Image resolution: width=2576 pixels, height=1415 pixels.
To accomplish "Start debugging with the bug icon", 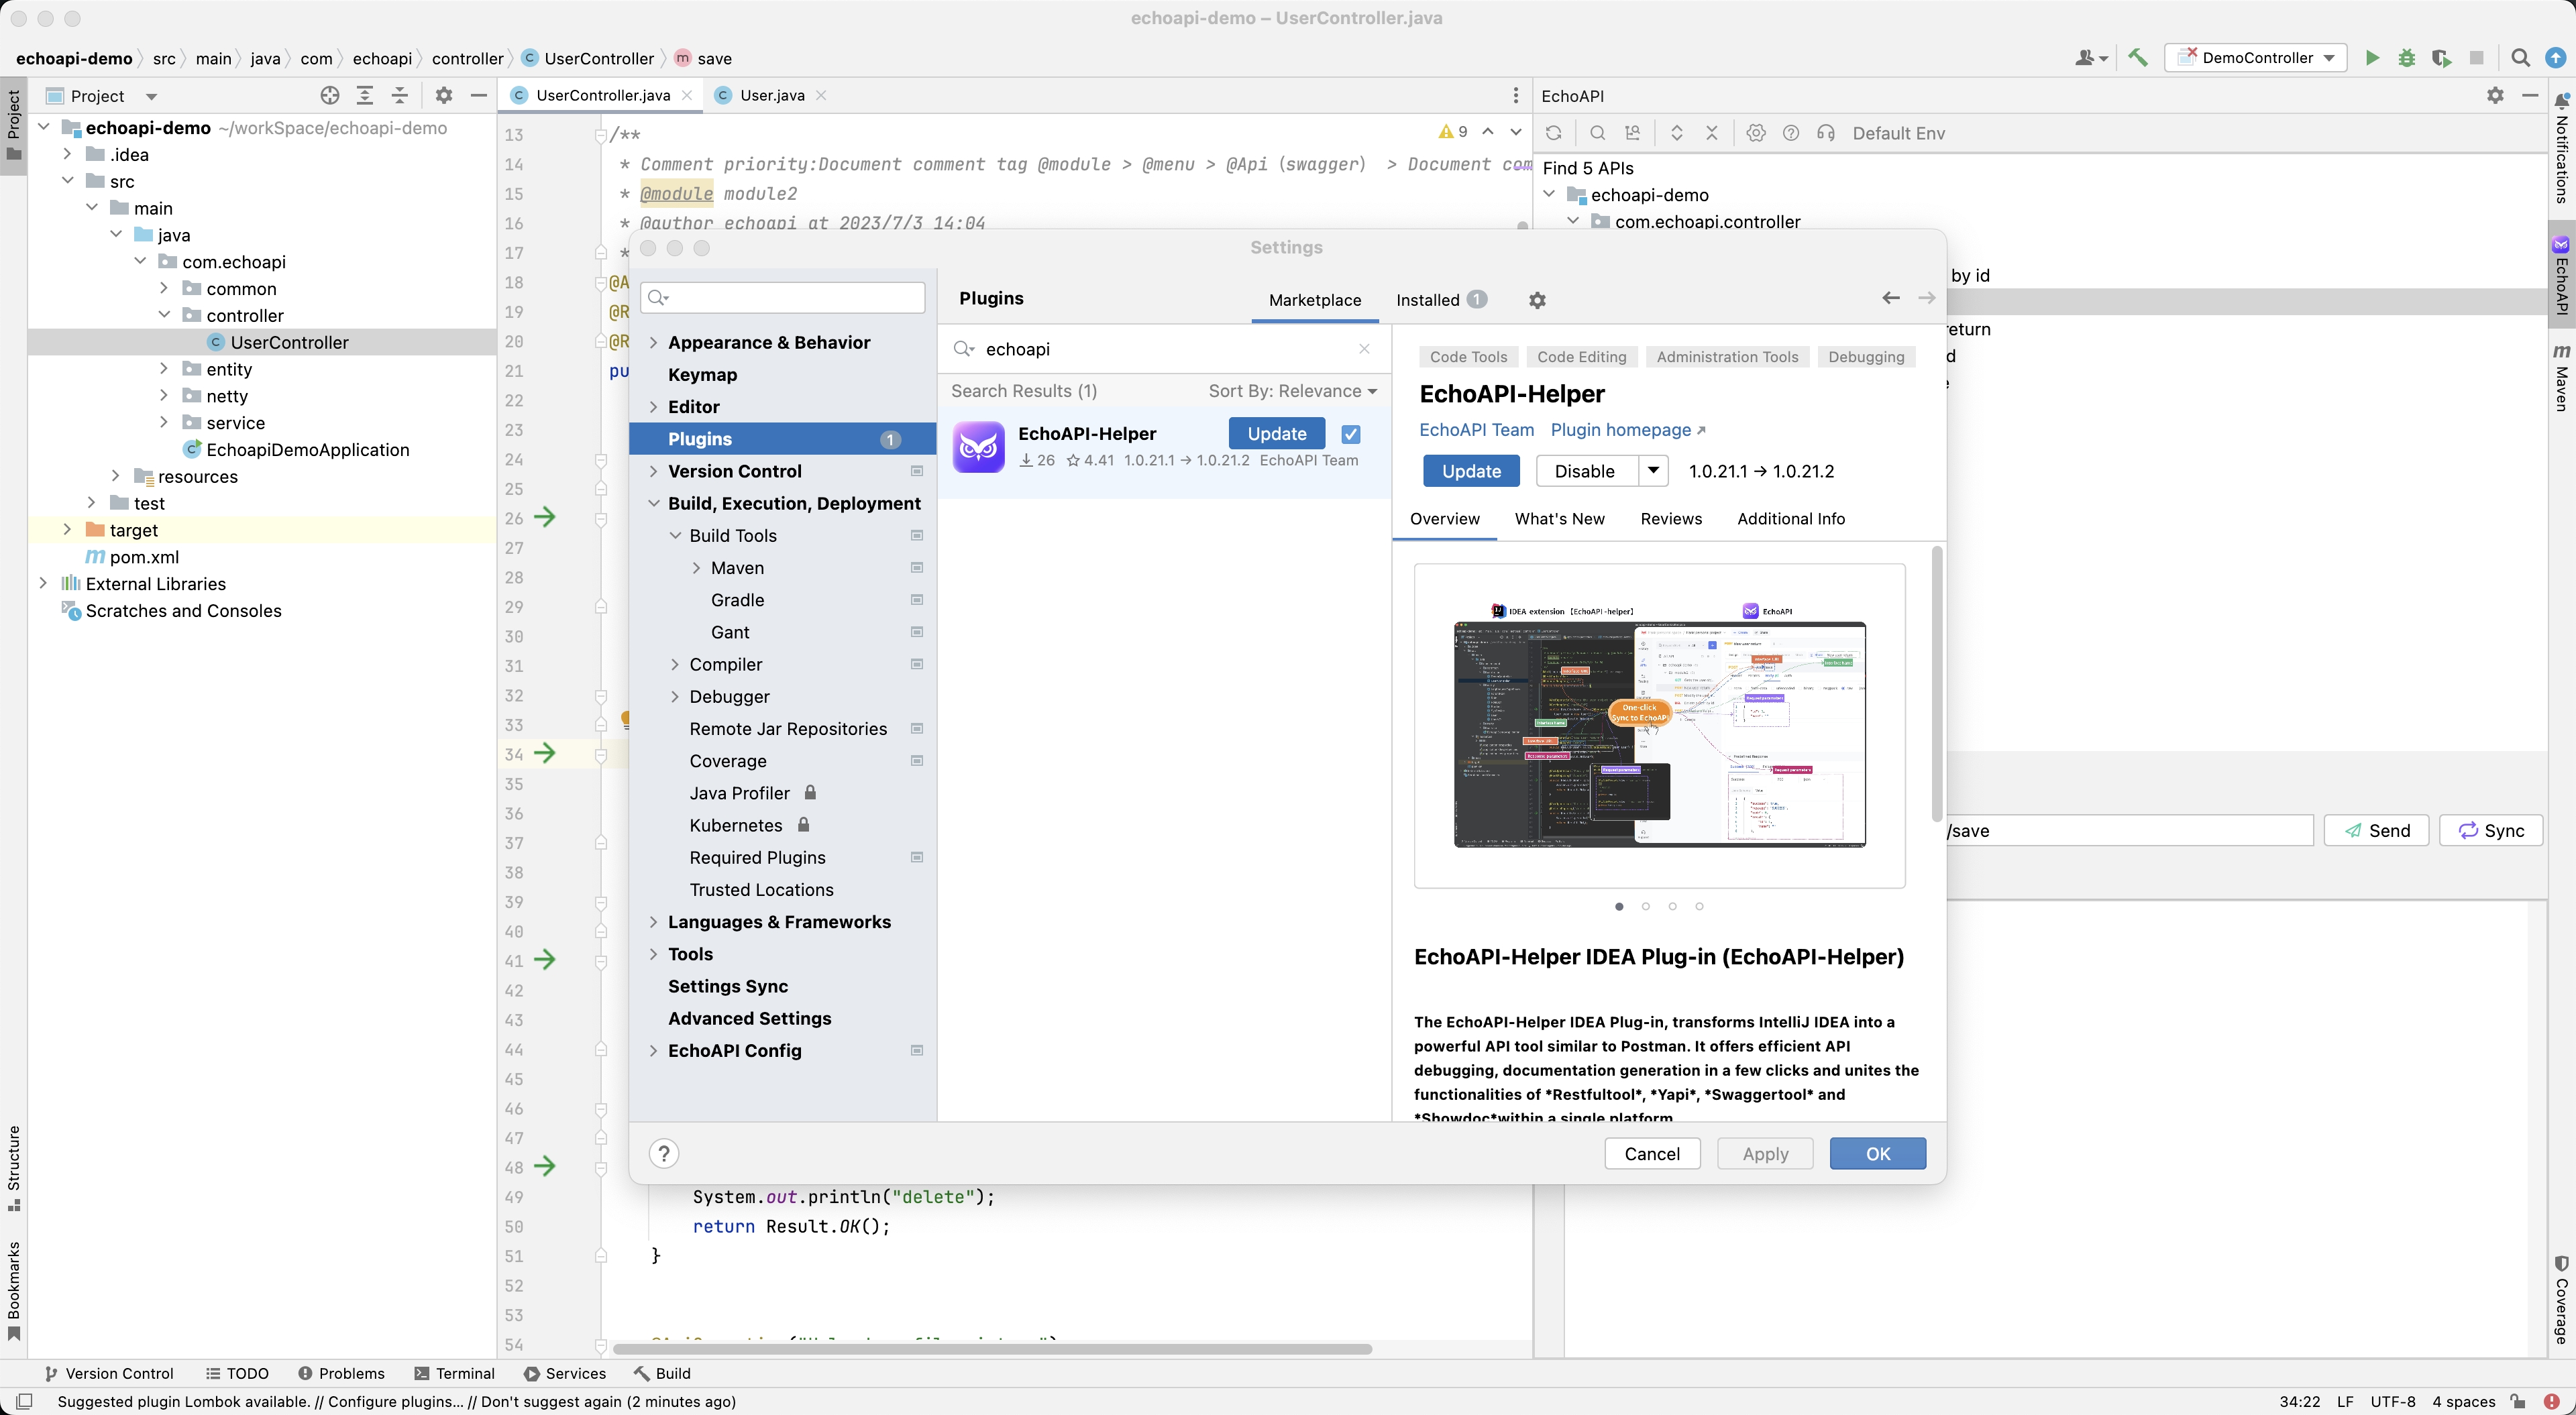I will (x=2406, y=58).
